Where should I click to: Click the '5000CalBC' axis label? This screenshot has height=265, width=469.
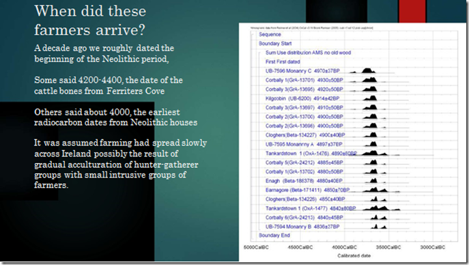tap(256, 247)
